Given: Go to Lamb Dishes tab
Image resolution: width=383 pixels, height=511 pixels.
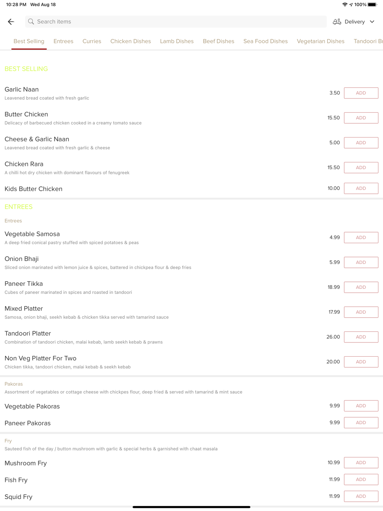Looking at the screenshot, I should pyautogui.click(x=177, y=41).
